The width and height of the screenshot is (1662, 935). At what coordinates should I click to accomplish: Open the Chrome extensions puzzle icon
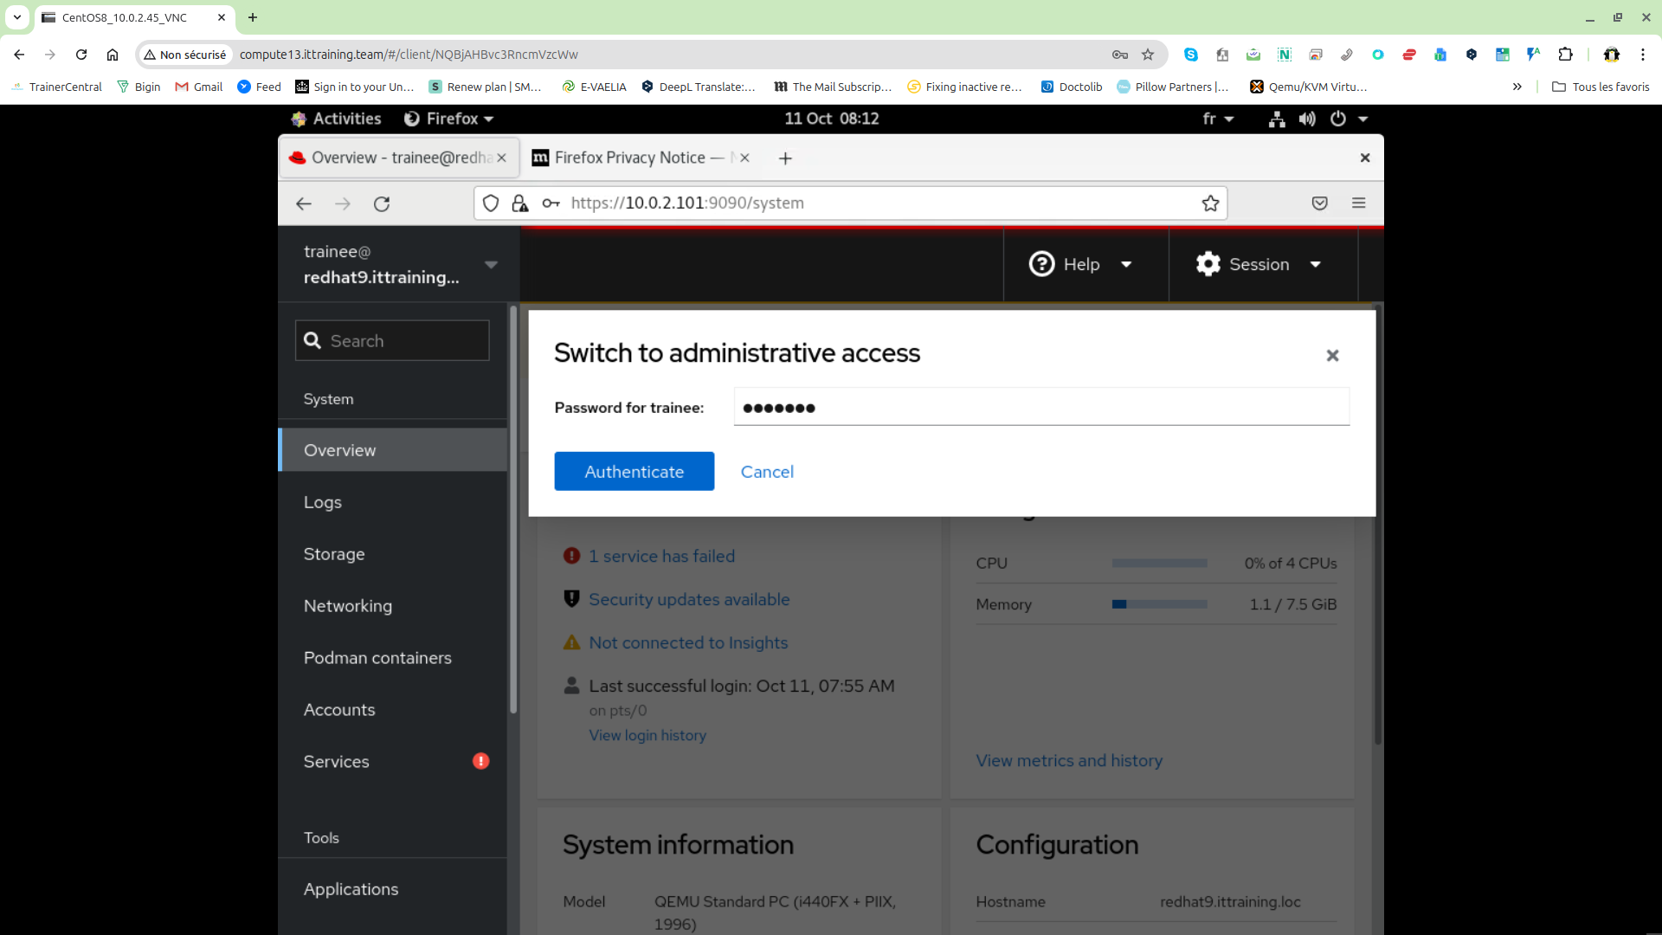[x=1565, y=55]
